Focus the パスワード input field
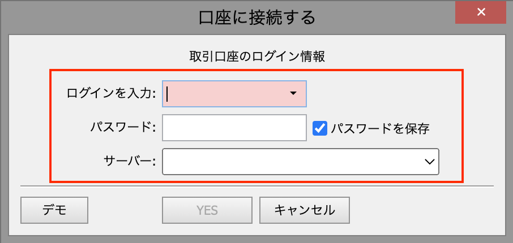 [234, 128]
